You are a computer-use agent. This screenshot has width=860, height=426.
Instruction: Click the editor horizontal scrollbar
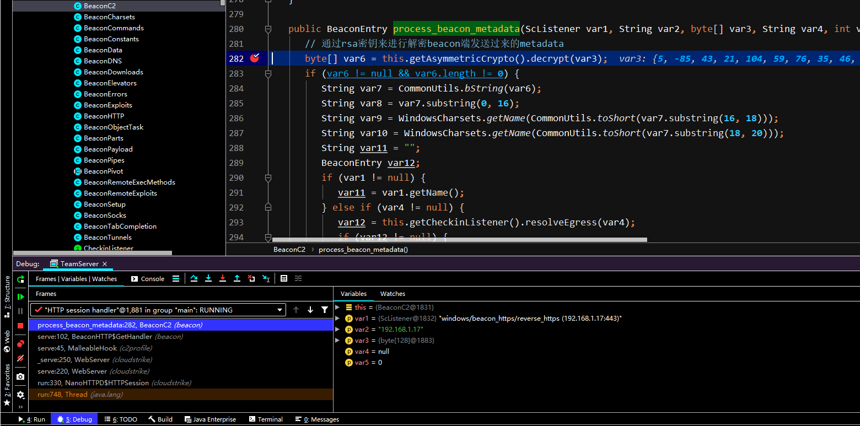click(x=459, y=240)
